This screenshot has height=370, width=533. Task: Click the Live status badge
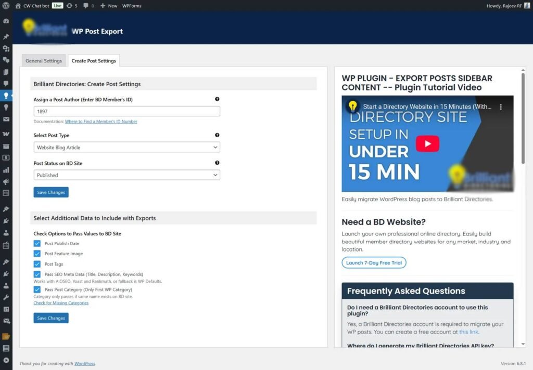coord(57,6)
